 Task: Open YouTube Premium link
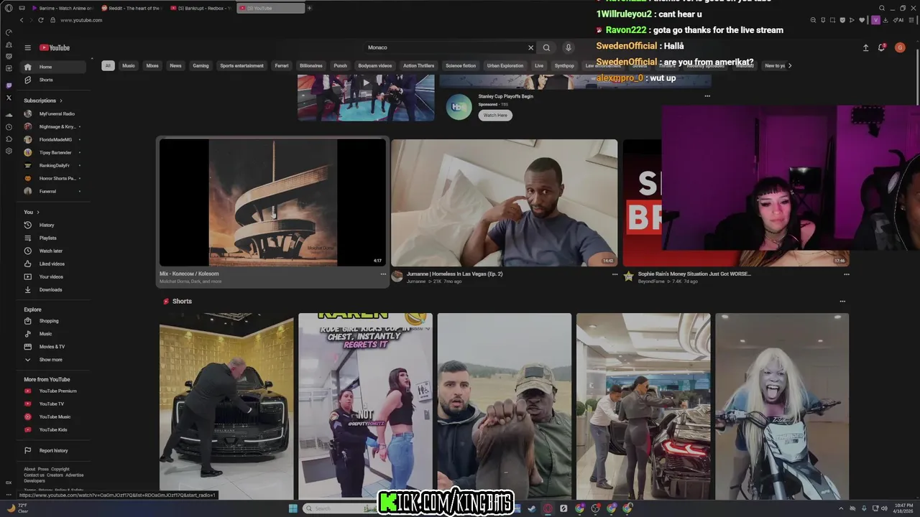[54, 391]
